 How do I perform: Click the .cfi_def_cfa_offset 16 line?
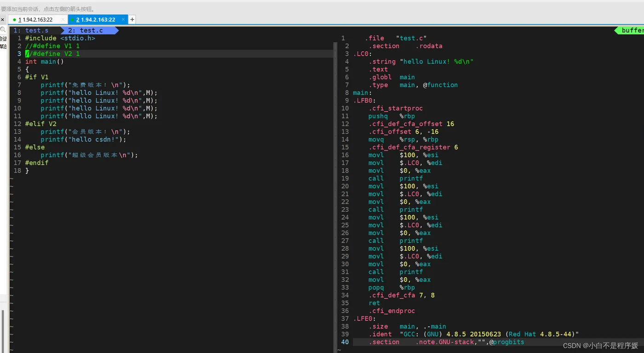pos(411,124)
